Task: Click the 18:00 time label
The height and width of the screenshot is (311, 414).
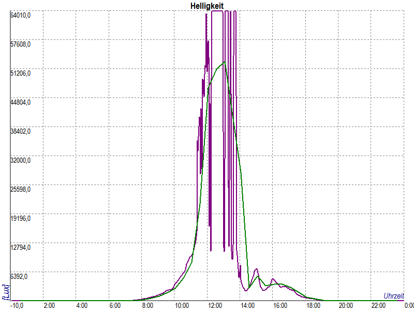Action: tap(313, 306)
